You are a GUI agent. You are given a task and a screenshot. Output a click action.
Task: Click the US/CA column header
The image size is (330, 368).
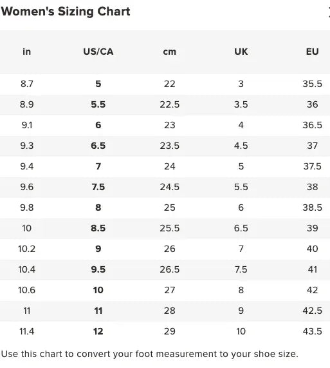point(98,52)
